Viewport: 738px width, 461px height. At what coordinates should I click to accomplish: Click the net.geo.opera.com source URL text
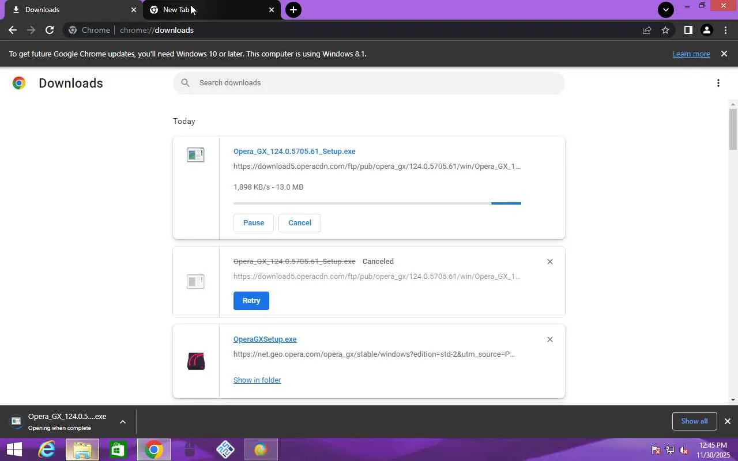[x=374, y=354]
